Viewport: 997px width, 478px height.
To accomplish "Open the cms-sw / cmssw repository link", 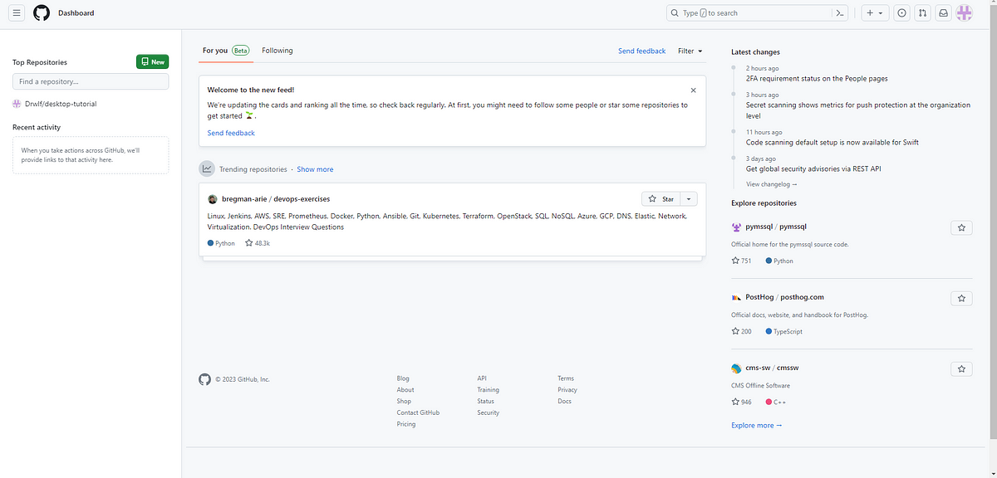I will click(x=772, y=368).
